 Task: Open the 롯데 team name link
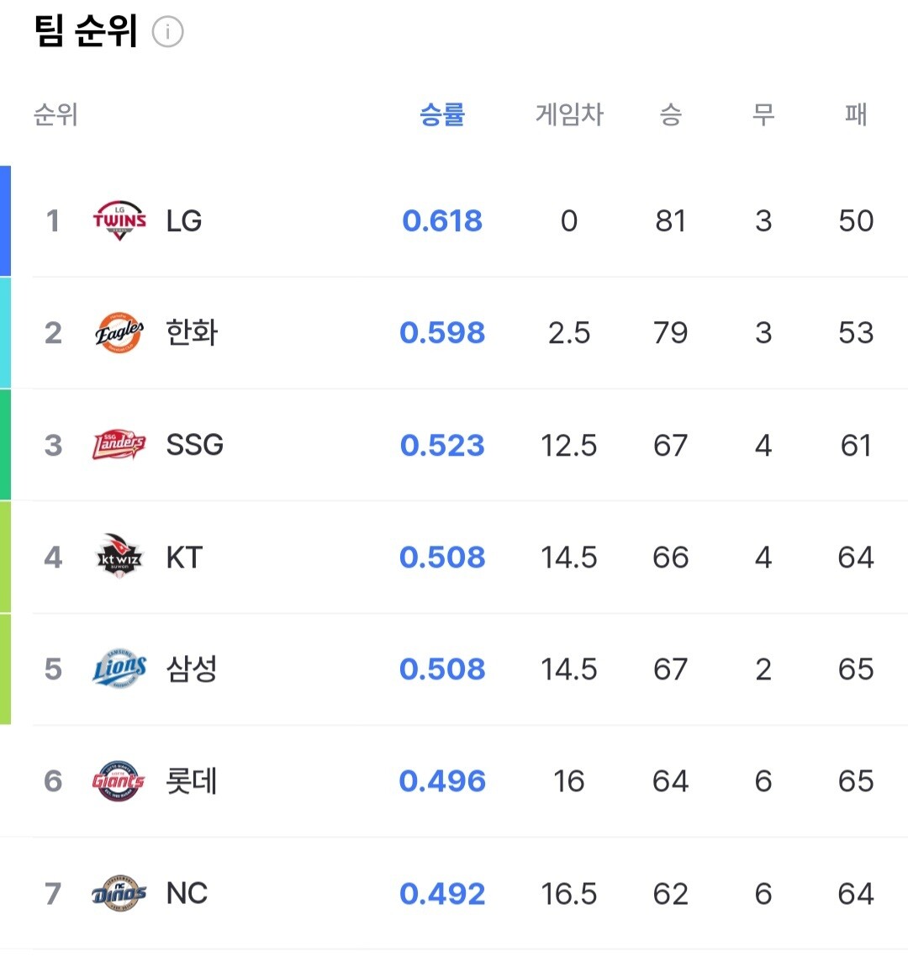tap(192, 780)
